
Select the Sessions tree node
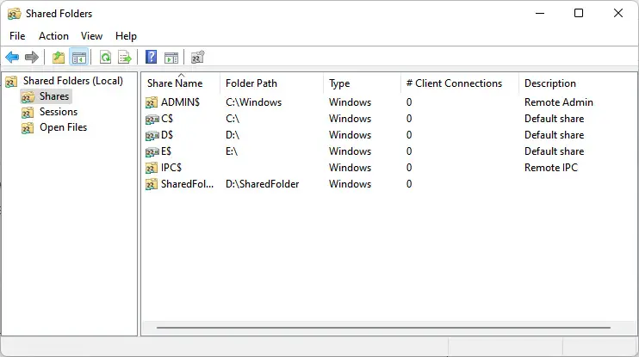(59, 112)
